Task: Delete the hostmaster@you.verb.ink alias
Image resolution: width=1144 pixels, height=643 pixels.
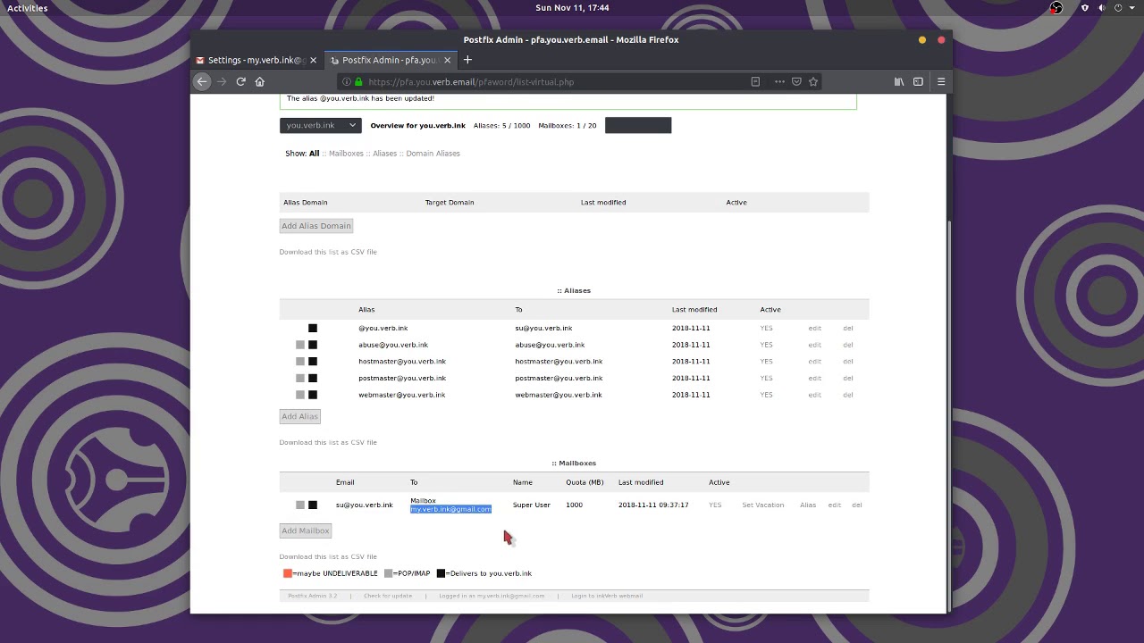Action: [x=848, y=362]
